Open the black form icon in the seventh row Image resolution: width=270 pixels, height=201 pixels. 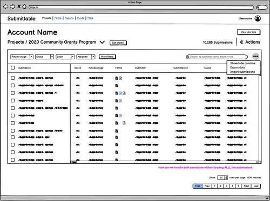tap(117, 123)
